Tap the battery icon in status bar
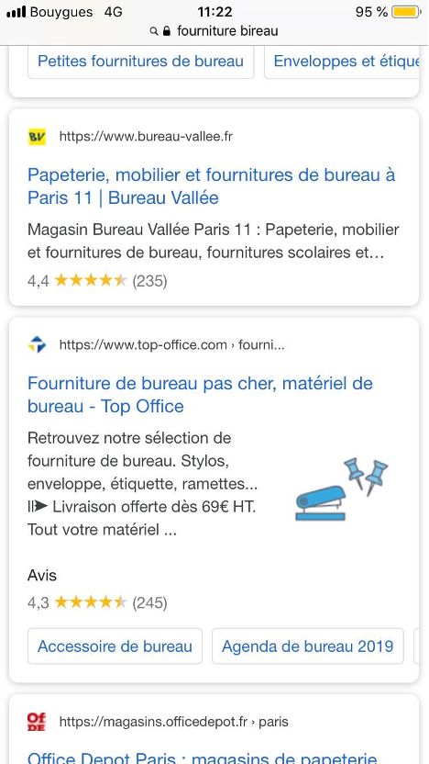The height and width of the screenshot is (764, 429). pos(406,12)
